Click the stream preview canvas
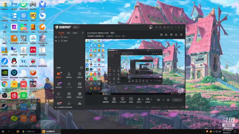Image resolution: width=239 pixels, height=134 pixels. click(135, 67)
